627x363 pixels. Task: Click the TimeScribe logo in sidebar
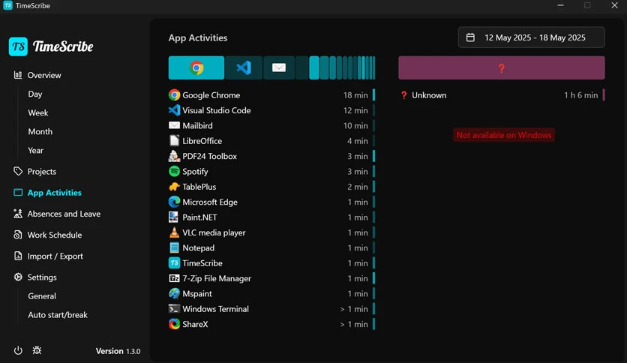tap(51, 46)
